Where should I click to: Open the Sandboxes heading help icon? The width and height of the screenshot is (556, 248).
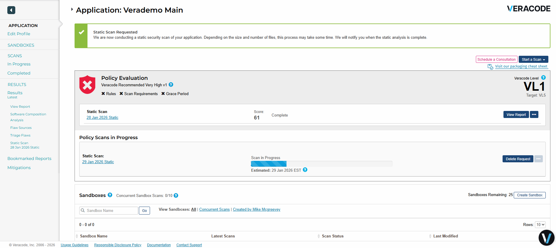[x=110, y=195]
